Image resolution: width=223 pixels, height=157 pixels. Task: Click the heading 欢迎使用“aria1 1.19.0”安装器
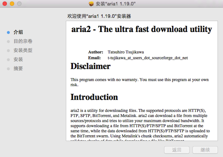(x=99, y=16)
